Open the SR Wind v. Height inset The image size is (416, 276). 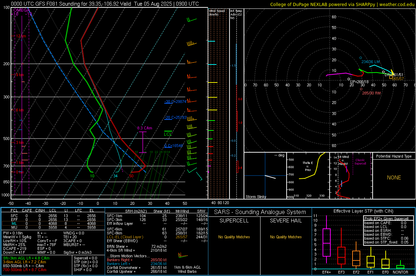(x=351, y=176)
